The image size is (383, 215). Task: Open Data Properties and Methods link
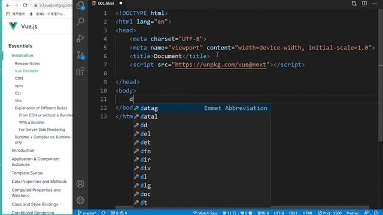click(39, 182)
